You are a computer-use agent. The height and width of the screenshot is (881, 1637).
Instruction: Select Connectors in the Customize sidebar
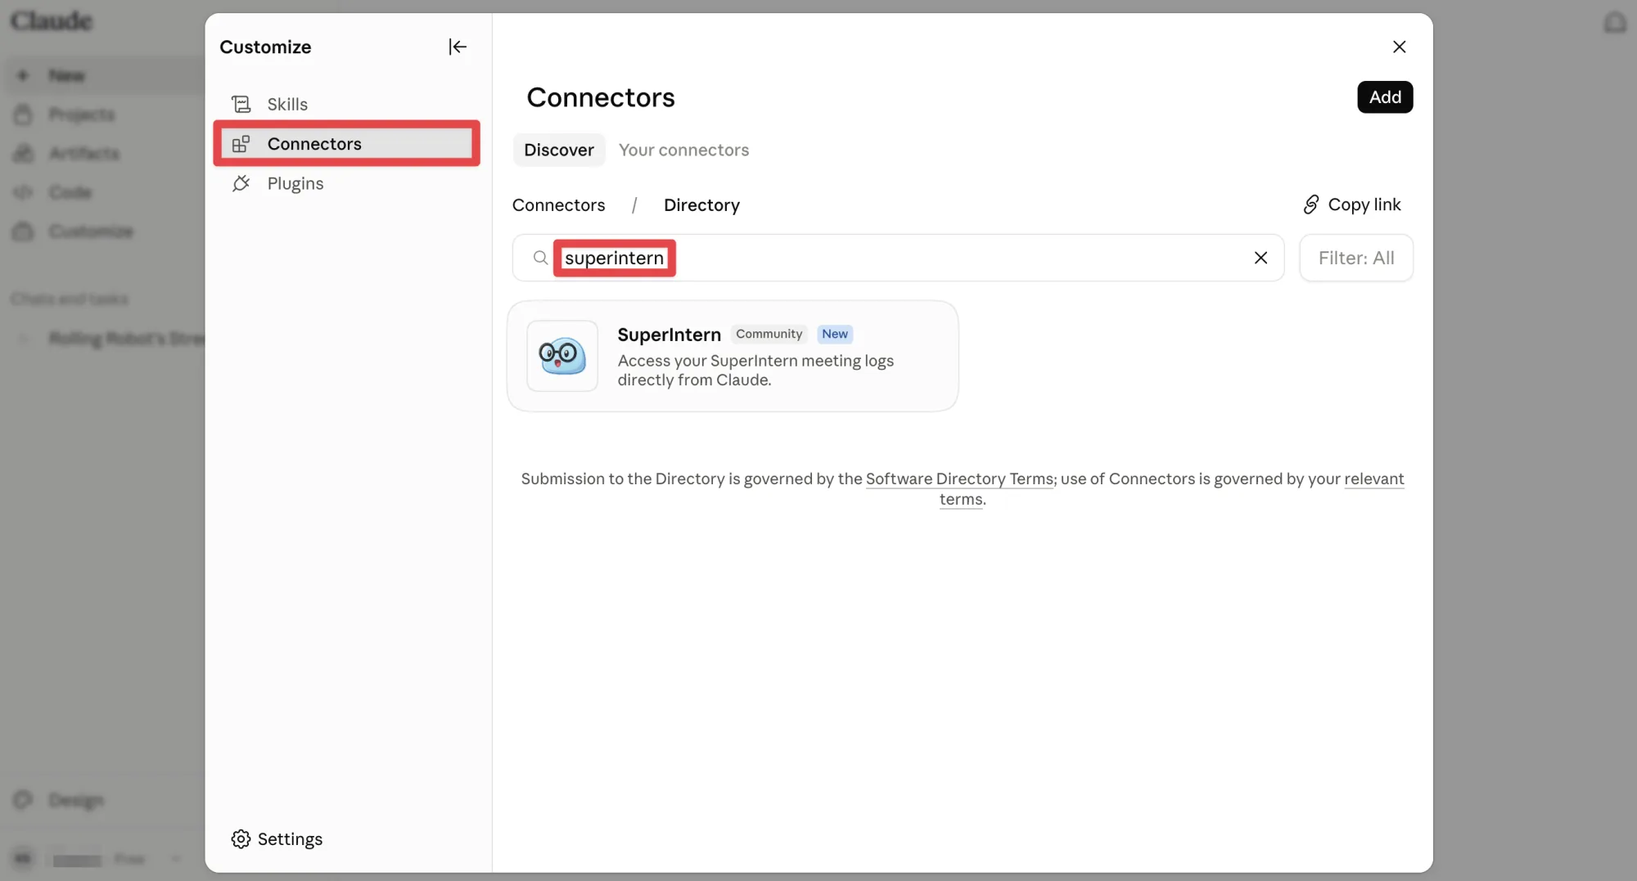[x=346, y=144]
